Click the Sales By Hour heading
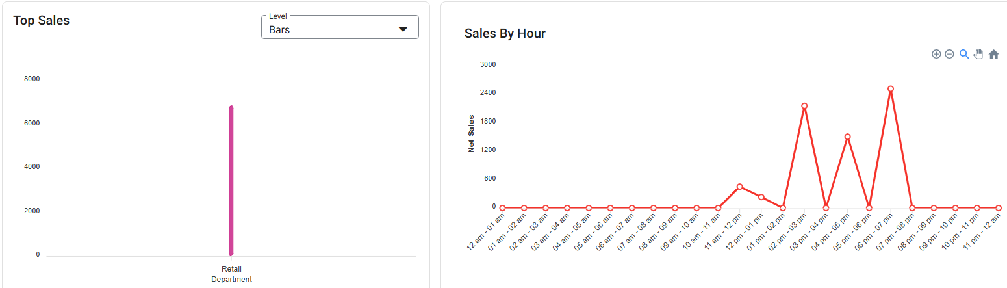The width and height of the screenshot is (1007, 288). point(505,34)
